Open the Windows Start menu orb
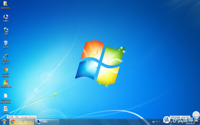 (x=4, y=122)
